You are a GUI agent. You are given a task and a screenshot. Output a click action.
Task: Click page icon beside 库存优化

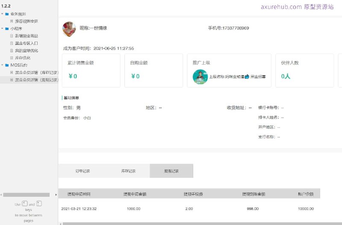click(x=12, y=58)
